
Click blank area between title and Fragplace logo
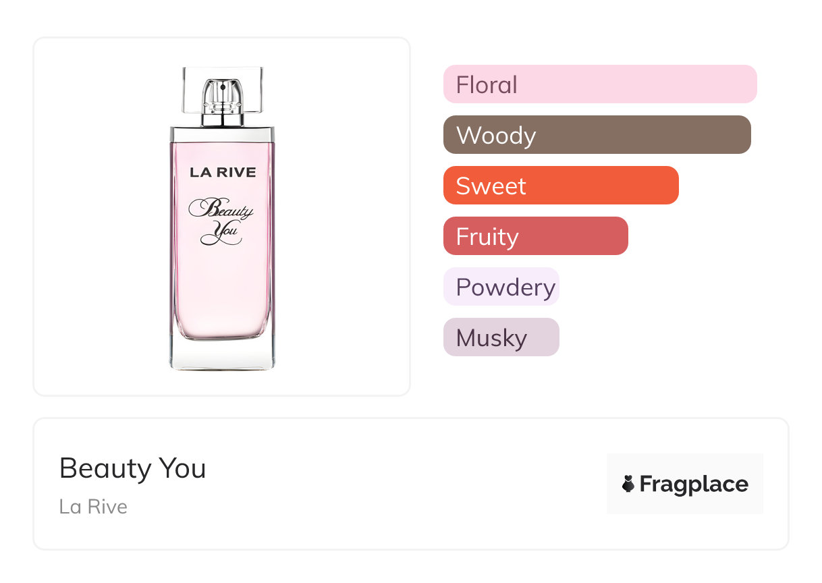[x=405, y=484]
